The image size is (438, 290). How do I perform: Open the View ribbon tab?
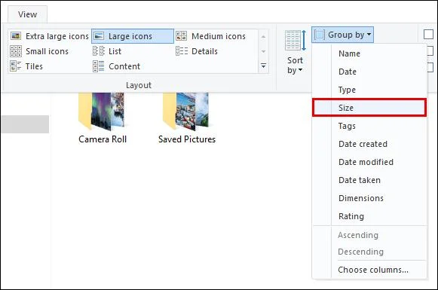(27, 14)
